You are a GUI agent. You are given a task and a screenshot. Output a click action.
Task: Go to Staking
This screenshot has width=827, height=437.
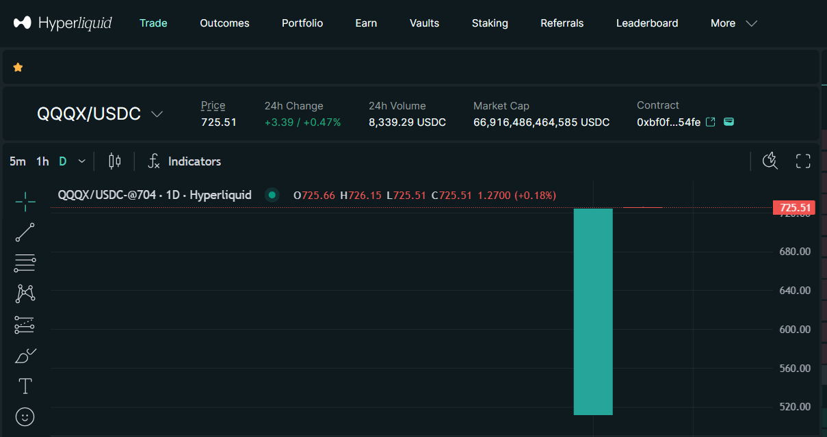490,23
